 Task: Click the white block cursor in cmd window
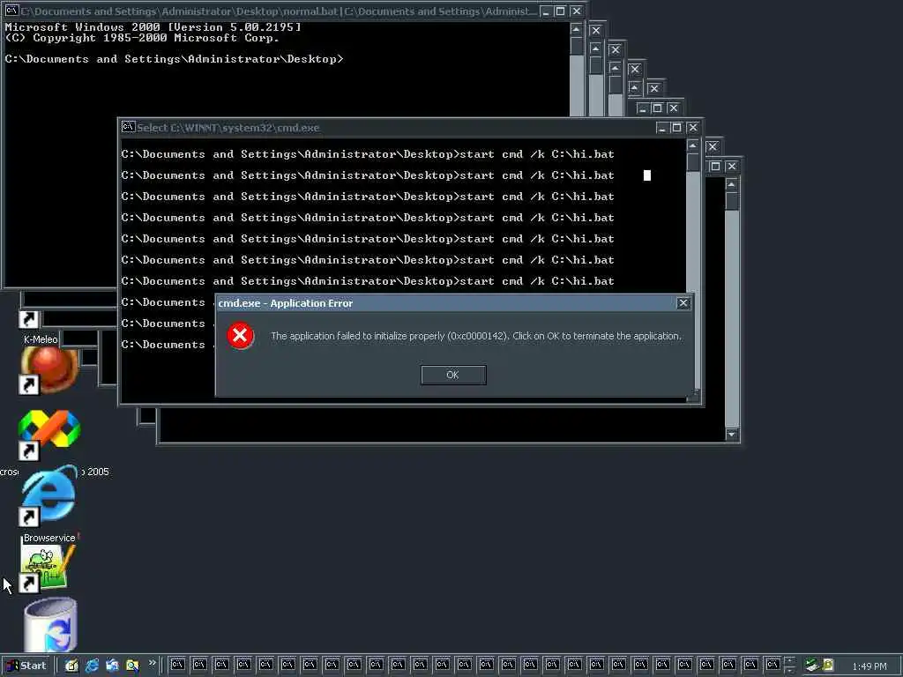click(646, 175)
